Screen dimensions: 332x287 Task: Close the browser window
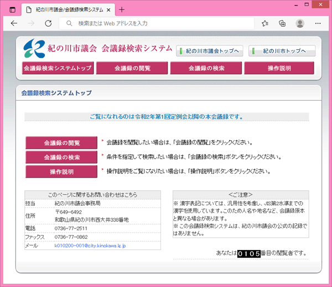pos(320,4)
